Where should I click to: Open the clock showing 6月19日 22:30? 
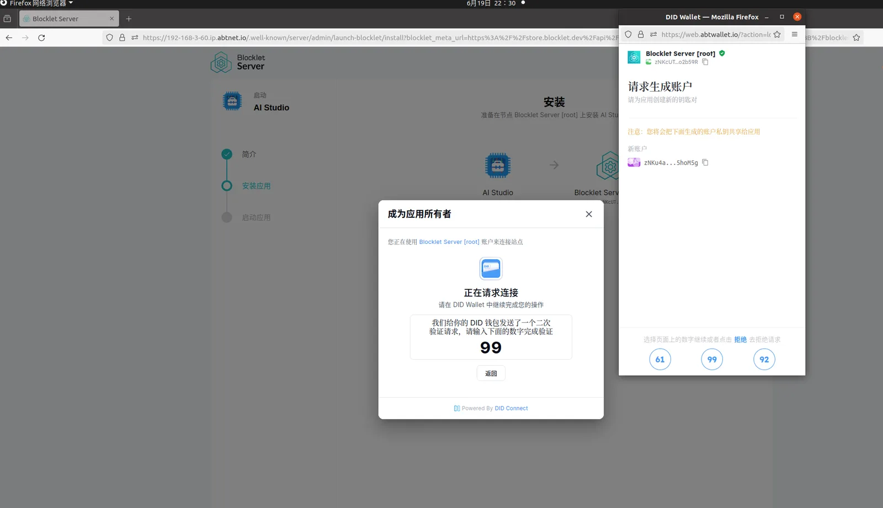tap(491, 3)
